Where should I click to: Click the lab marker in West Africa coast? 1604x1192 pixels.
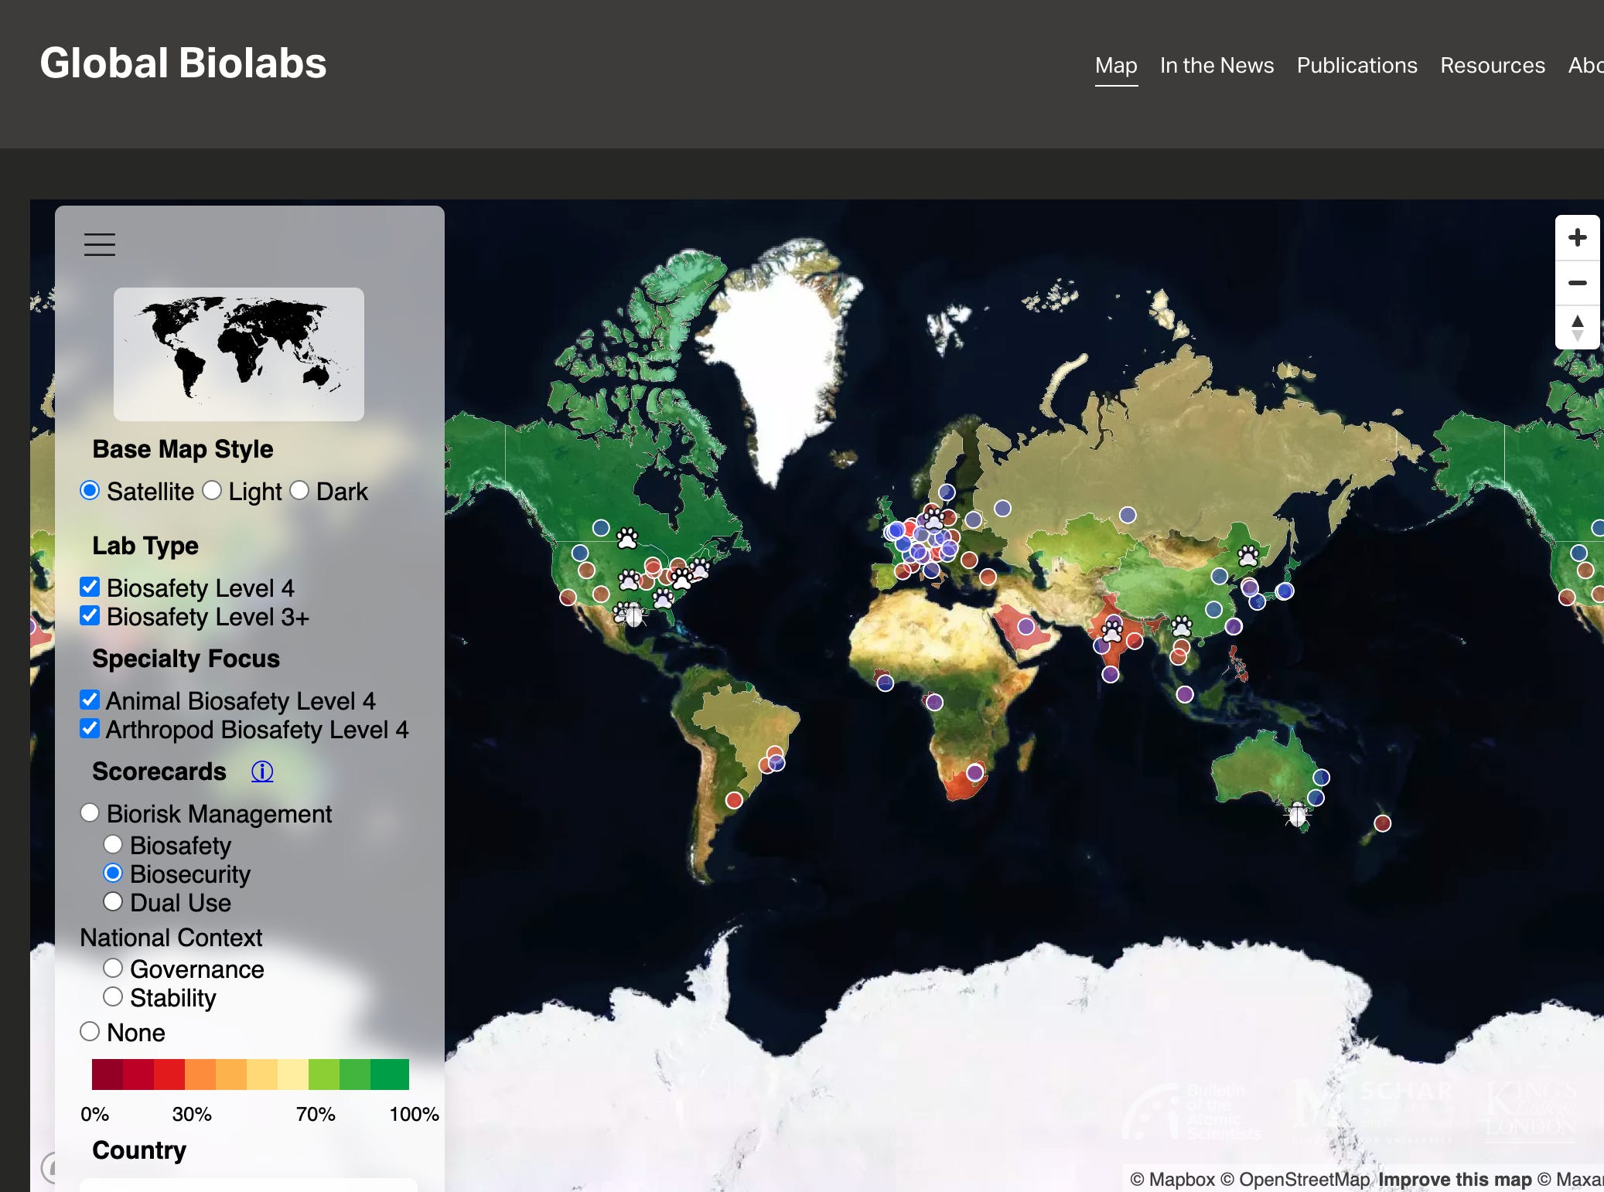(885, 683)
